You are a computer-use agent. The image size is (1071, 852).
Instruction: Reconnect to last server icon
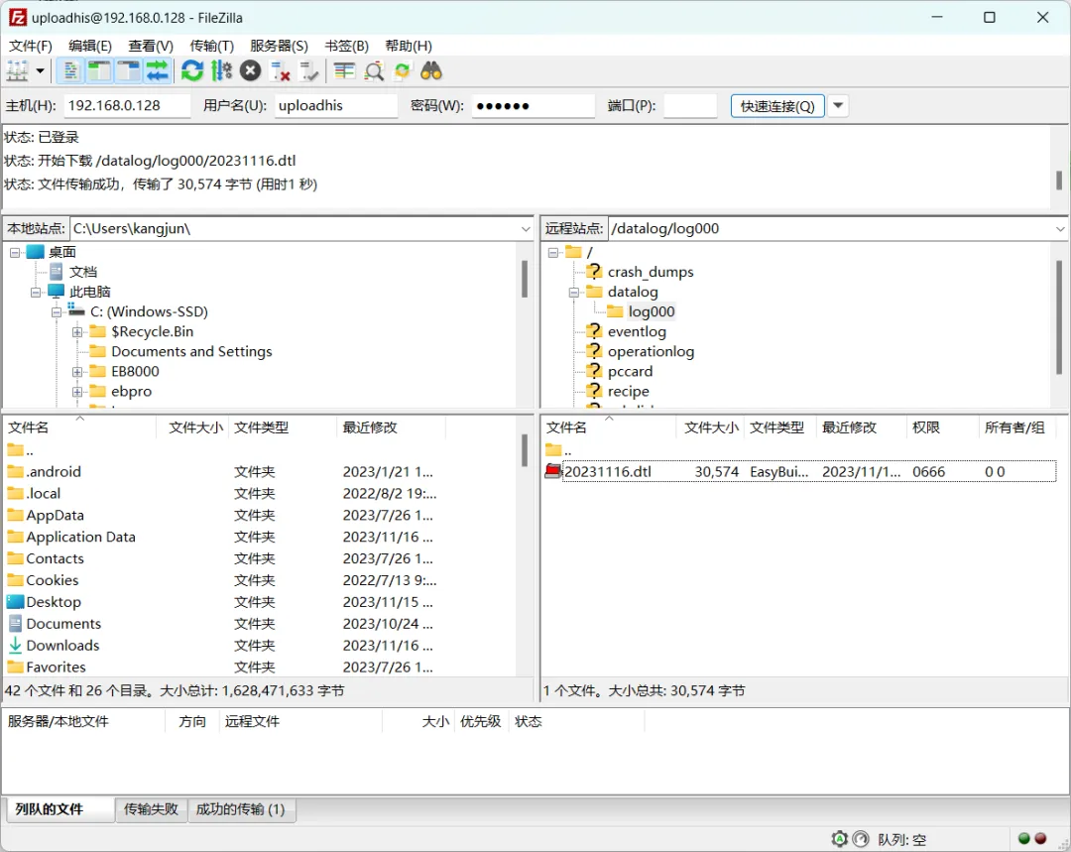pos(309,70)
